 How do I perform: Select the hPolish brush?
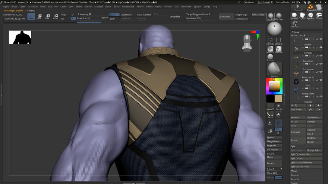tap(274, 70)
